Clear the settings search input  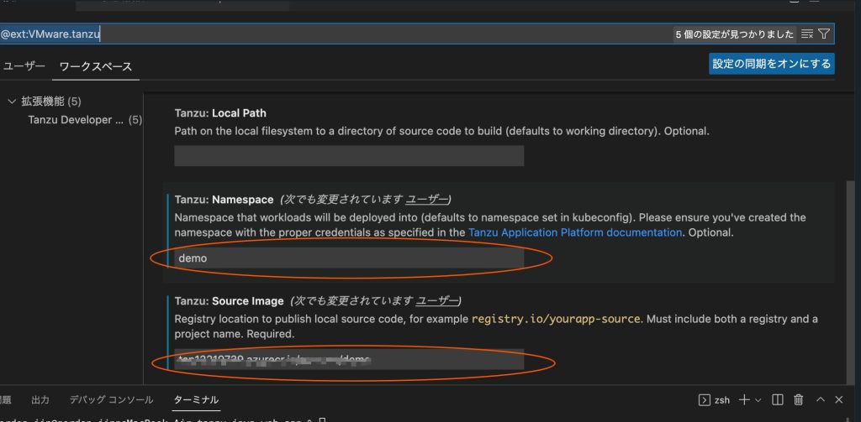[806, 34]
